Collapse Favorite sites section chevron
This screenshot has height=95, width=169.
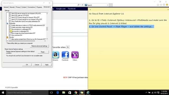(x=68, y=47)
